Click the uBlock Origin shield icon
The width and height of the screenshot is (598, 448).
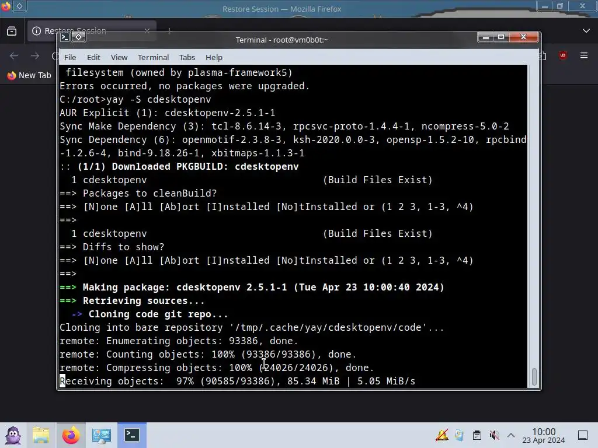coord(562,55)
